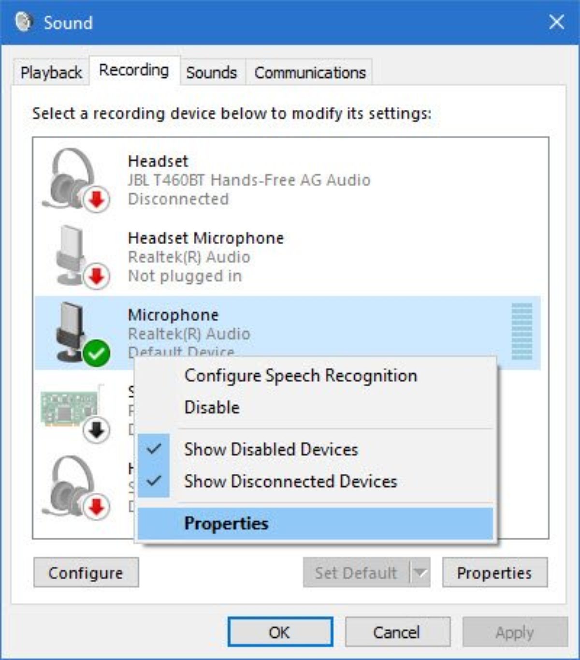This screenshot has width=580, height=660.
Task: Toggle Show Disconnected Devices option
Action: pos(290,481)
